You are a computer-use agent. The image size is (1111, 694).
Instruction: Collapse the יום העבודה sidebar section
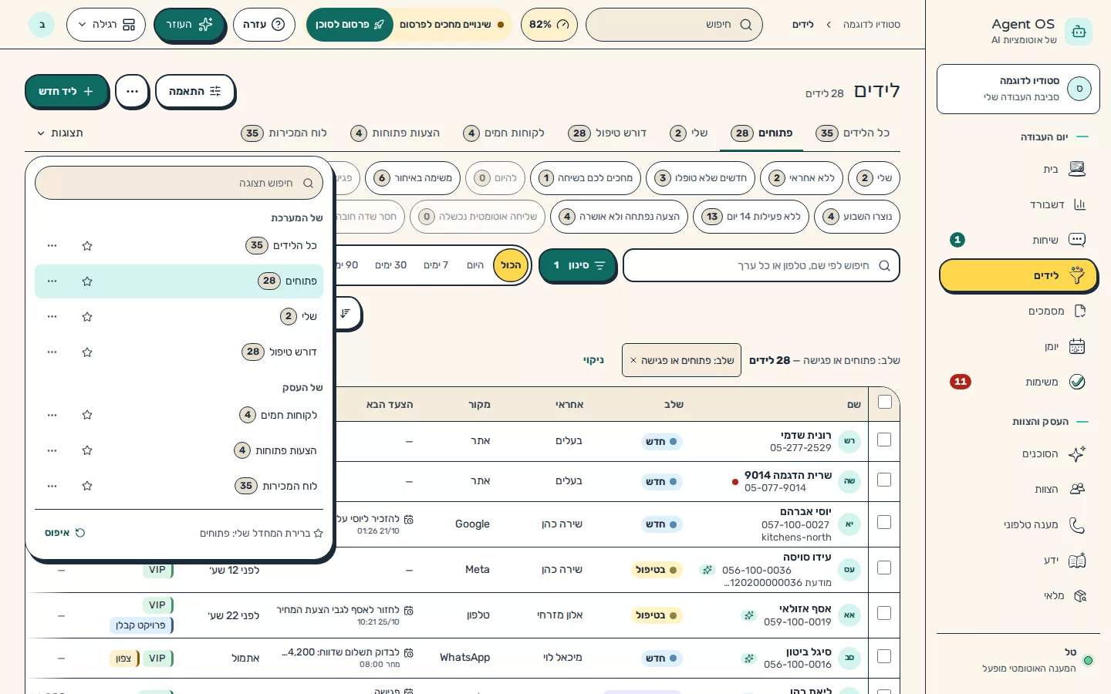(x=1054, y=136)
